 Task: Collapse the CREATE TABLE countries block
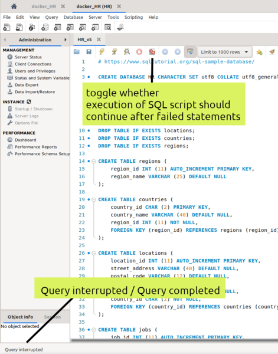[x=94, y=199]
